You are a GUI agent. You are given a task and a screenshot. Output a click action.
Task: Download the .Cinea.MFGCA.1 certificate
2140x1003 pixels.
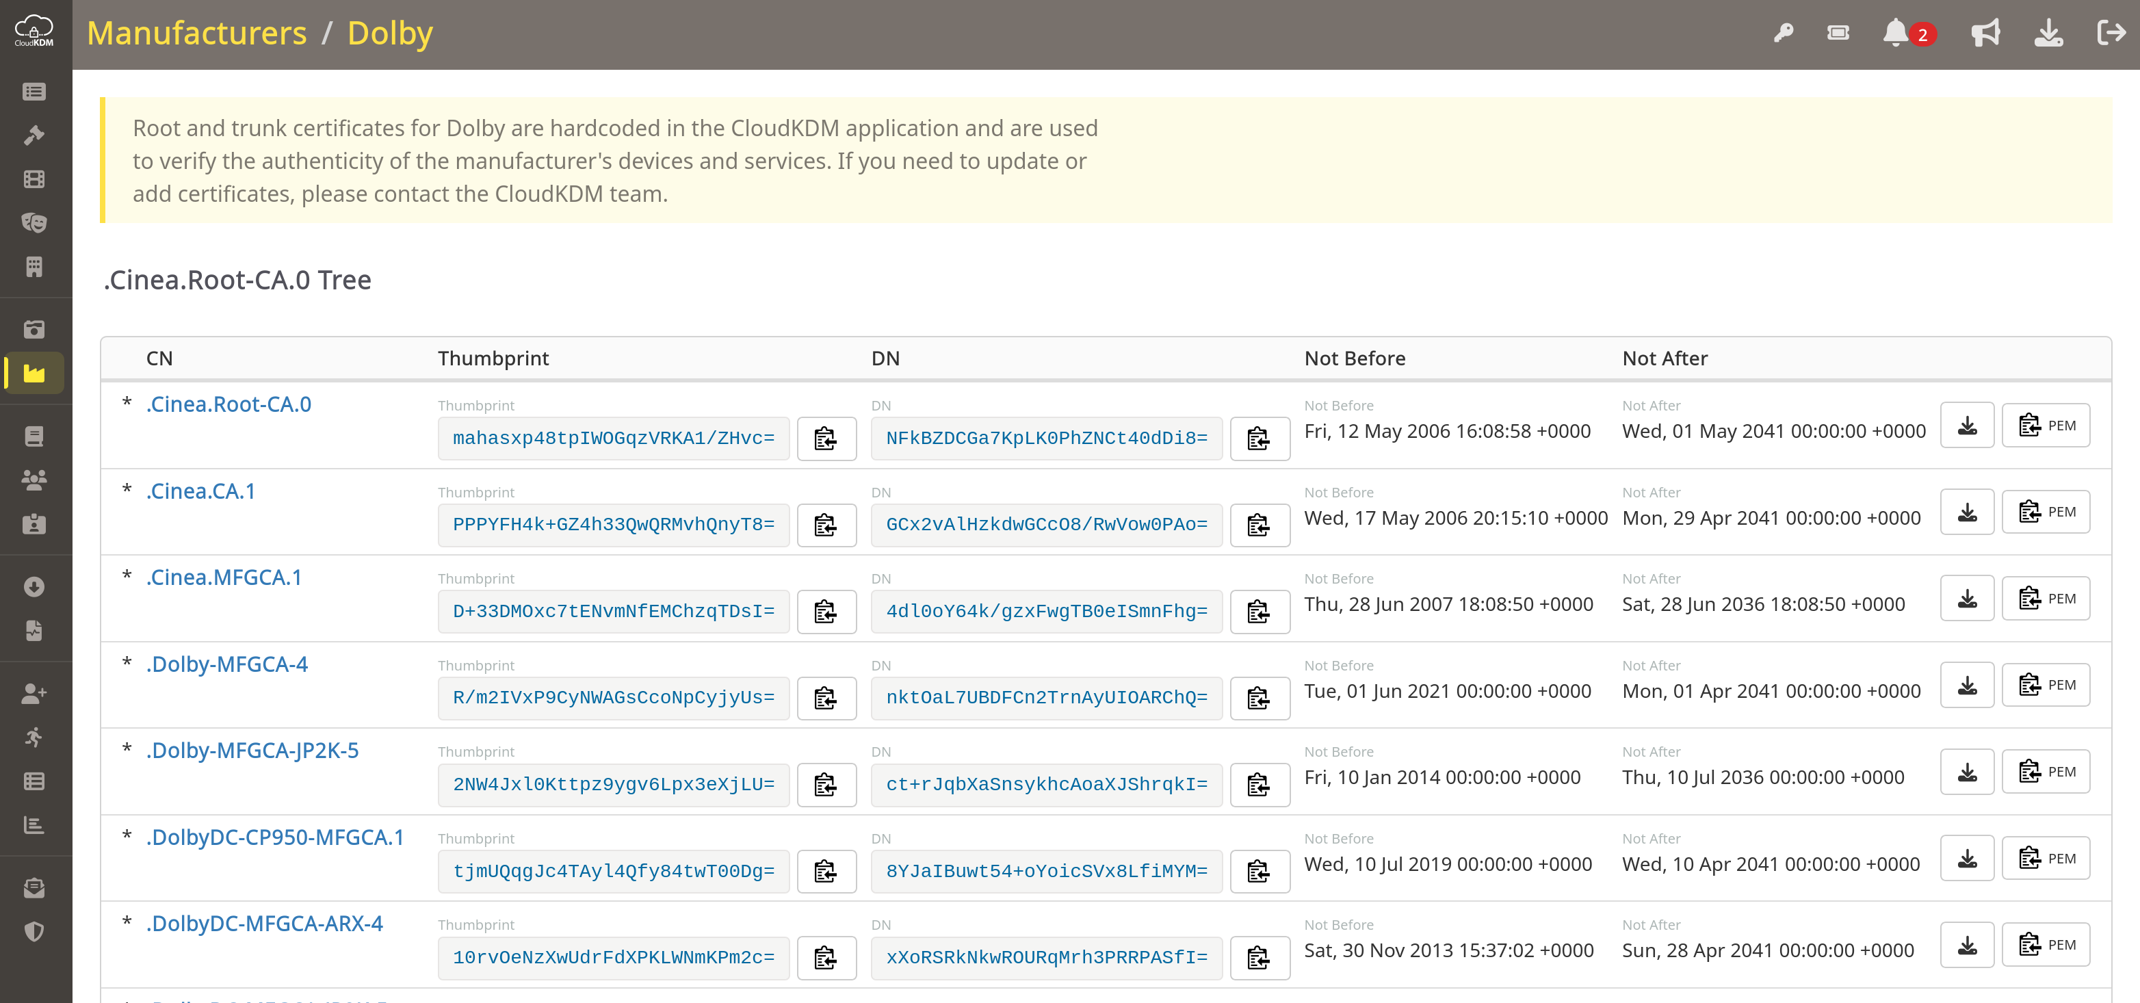coord(1967,598)
